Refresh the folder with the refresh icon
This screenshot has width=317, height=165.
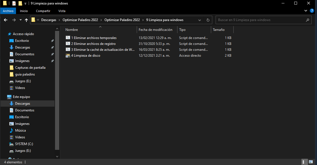tap(208, 20)
